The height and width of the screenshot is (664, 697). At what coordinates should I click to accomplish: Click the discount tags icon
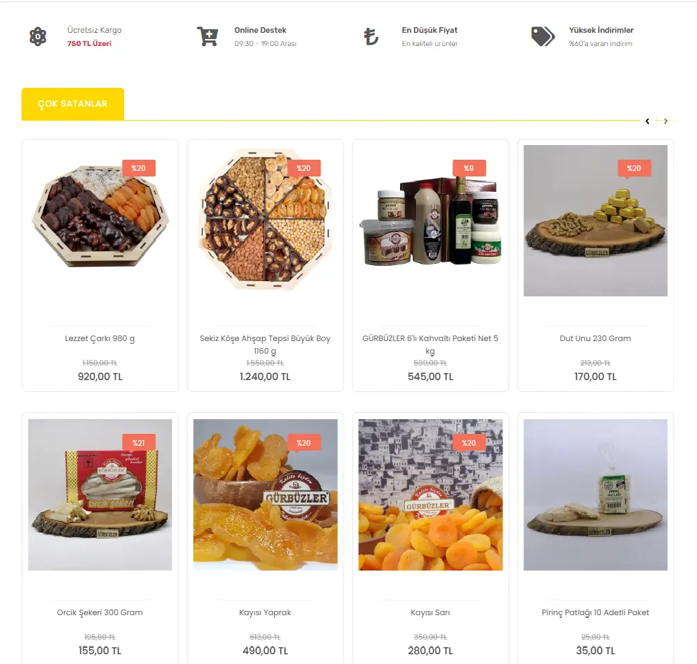tap(543, 36)
